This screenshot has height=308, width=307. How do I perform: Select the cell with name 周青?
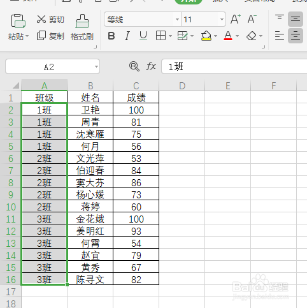click(x=90, y=122)
